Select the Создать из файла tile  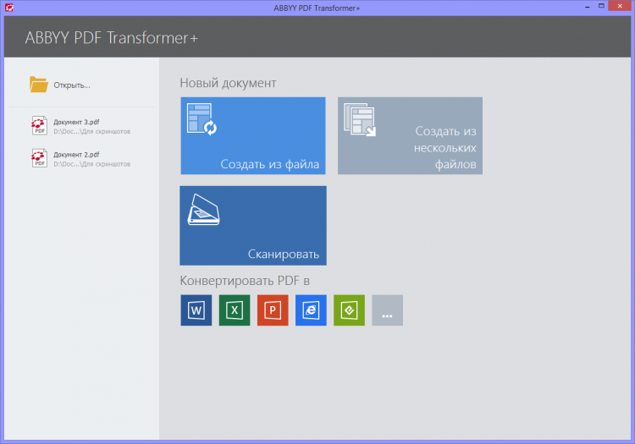(x=253, y=136)
